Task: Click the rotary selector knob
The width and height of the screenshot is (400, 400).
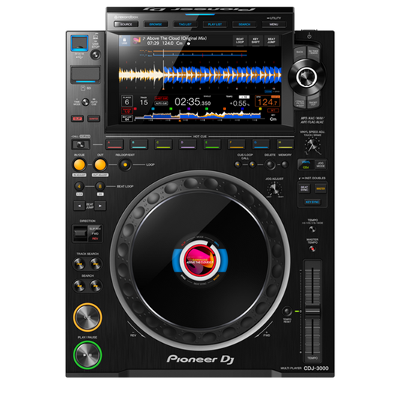Action: click(x=306, y=77)
